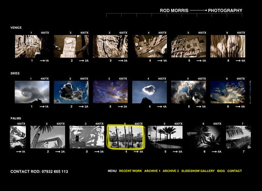The width and height of the screenshot is (262, 191).
Task: Open Skies photo 4 single white cloud thumbnail
Action: [149, 92]
